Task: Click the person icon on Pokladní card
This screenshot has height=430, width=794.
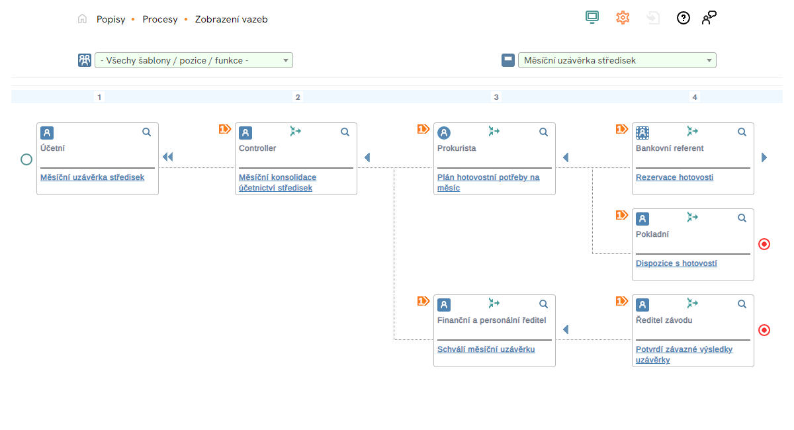Action: [x=642, y=219]
